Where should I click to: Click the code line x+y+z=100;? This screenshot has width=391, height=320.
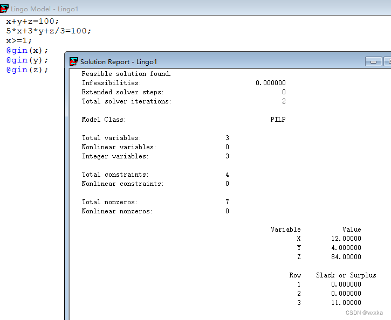tap(32, 21)
